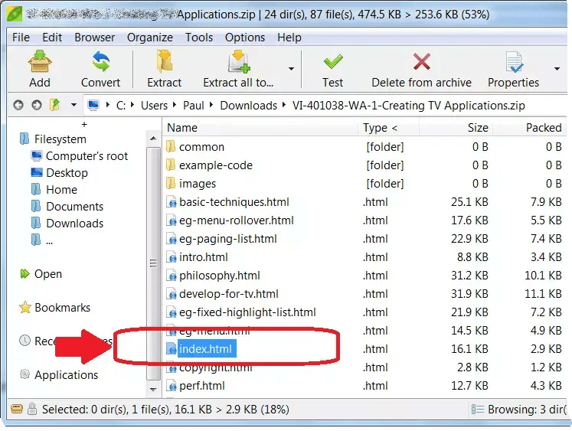
Task: Select the example-code folder
Action: coord(215,165)
